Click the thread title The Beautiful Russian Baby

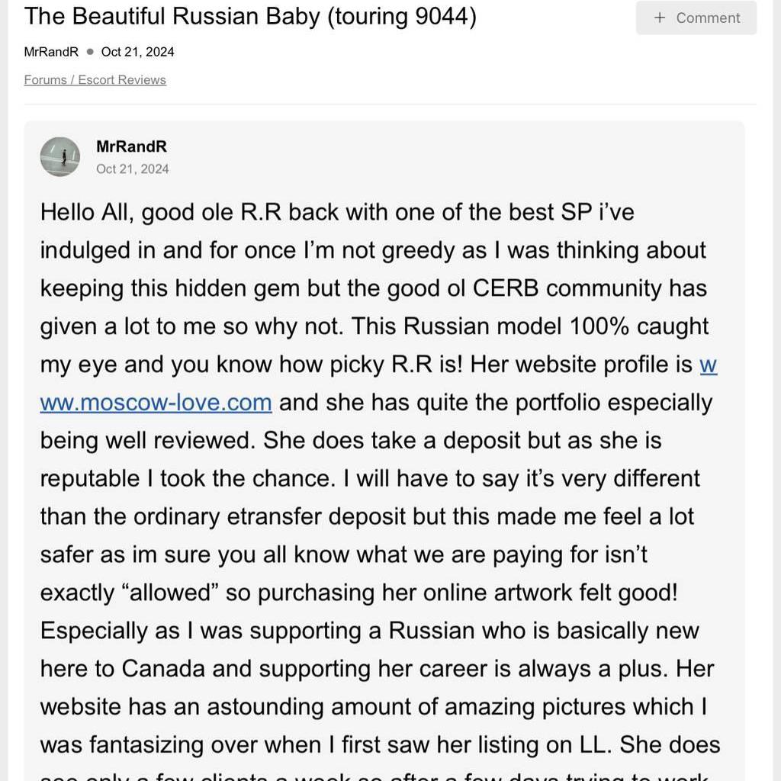tap(172, 16)
